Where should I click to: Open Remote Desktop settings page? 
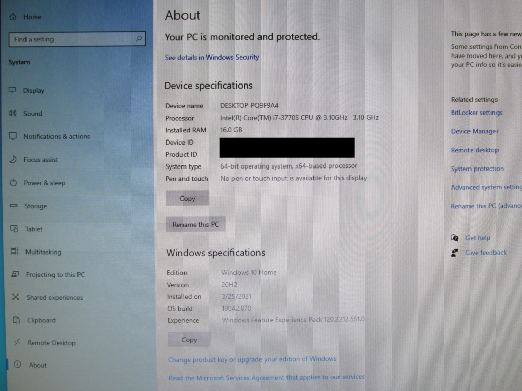point(51,343)
